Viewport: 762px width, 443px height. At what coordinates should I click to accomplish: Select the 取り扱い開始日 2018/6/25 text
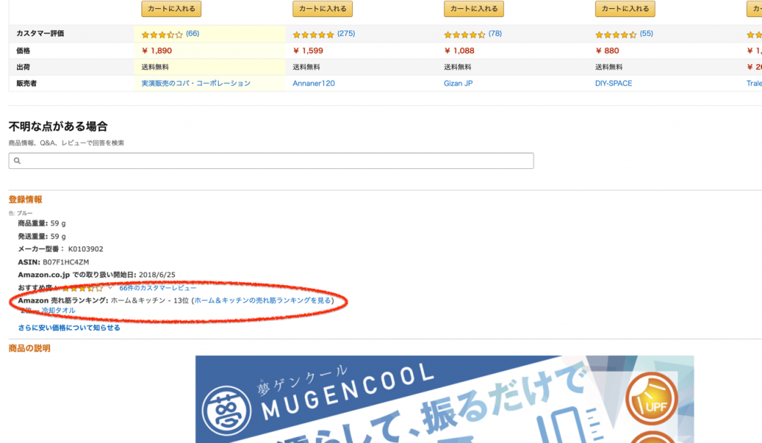tap(97, 275)
